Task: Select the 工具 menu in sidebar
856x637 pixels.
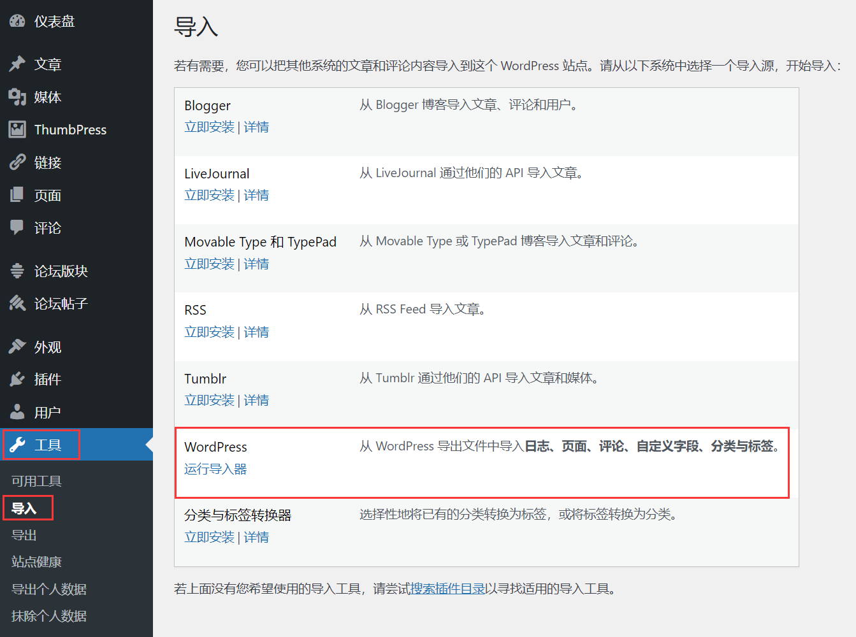Action: tap(48, 445)
